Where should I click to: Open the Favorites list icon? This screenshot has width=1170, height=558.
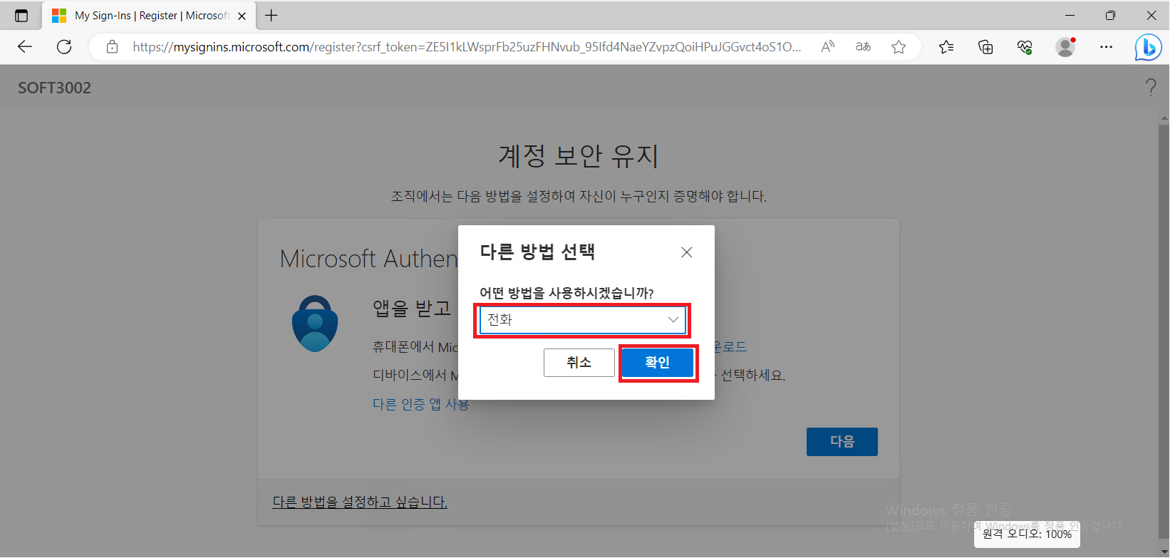[946, 47]
